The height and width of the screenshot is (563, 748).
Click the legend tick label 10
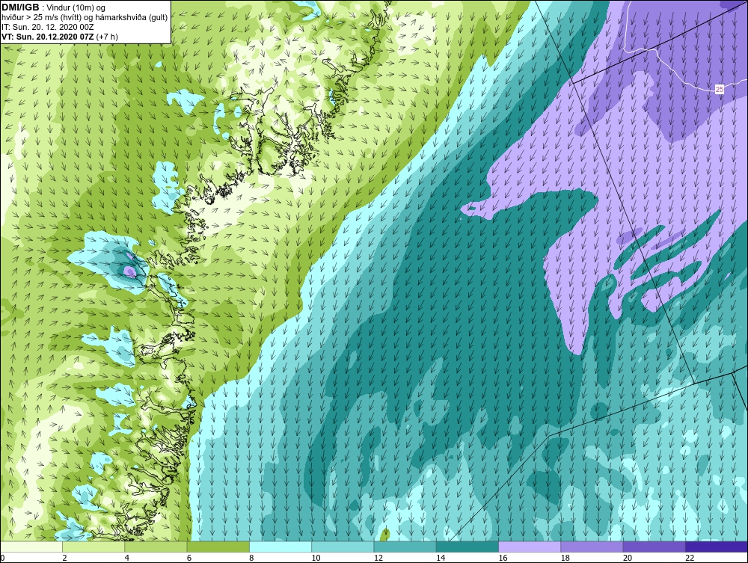(316, 558)
